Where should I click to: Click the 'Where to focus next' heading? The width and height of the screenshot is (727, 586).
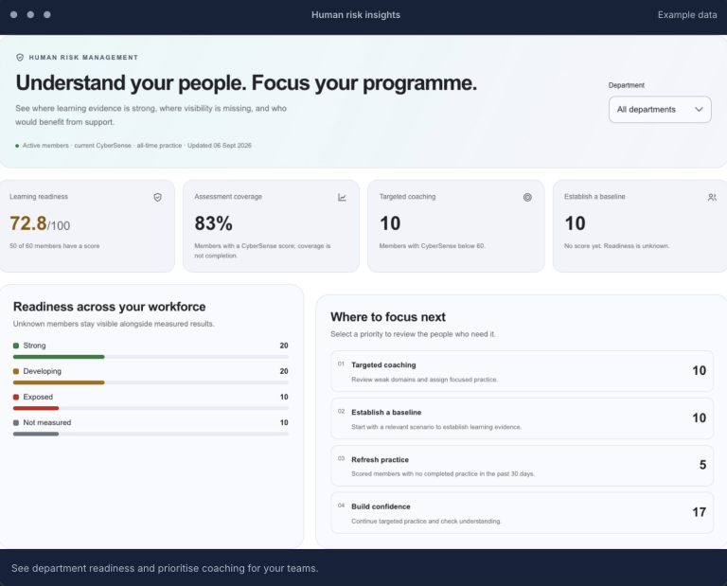[x=388, y=317]
